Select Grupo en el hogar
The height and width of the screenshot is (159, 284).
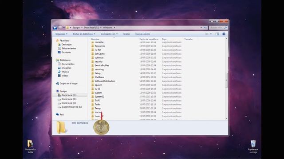68,83
